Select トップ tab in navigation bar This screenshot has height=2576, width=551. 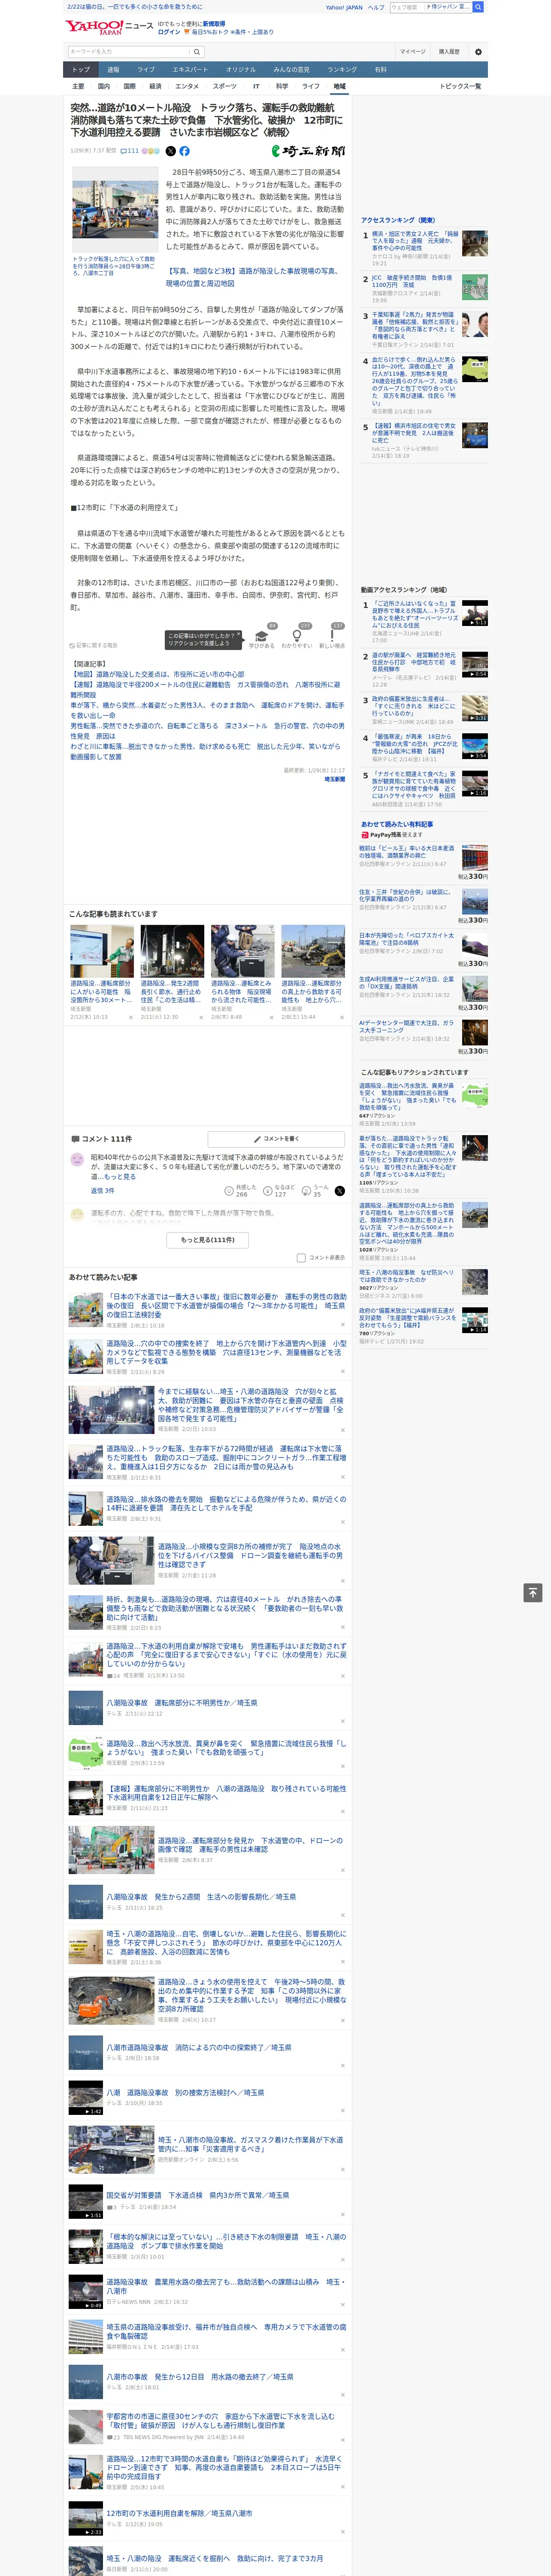81,70
